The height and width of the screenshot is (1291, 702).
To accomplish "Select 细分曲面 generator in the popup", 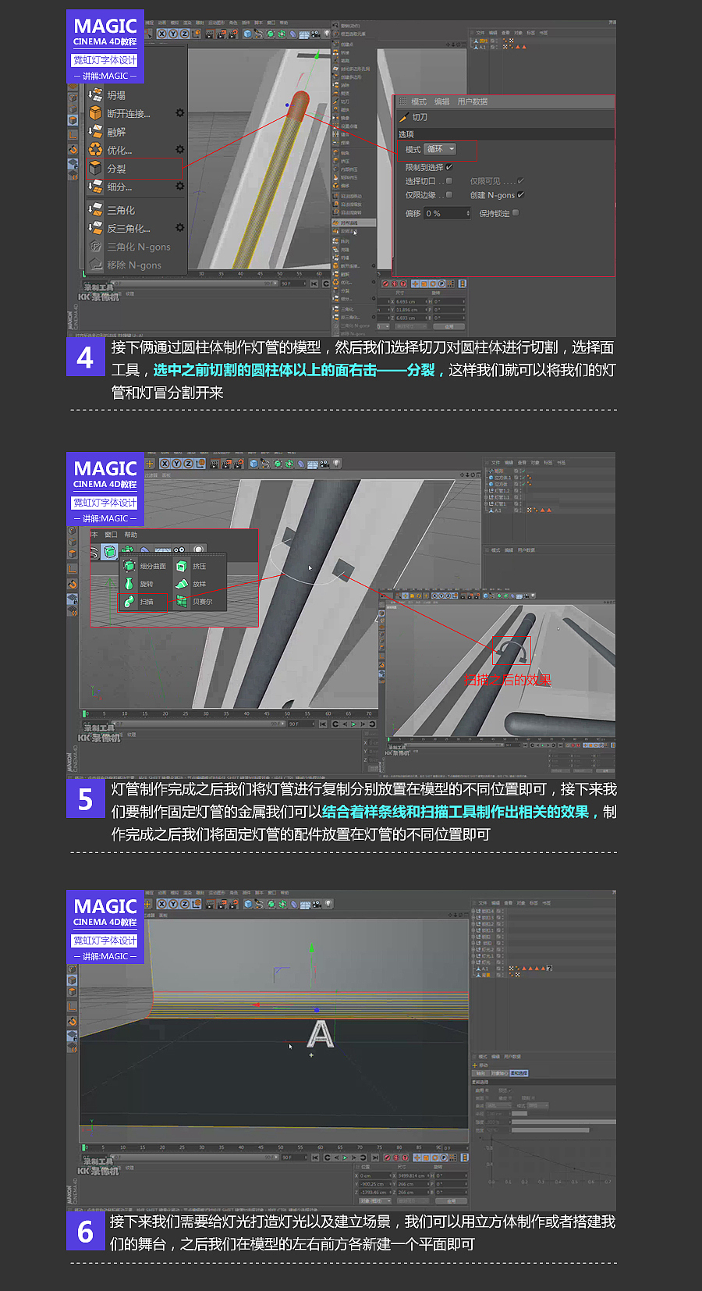I will [146, 566].
